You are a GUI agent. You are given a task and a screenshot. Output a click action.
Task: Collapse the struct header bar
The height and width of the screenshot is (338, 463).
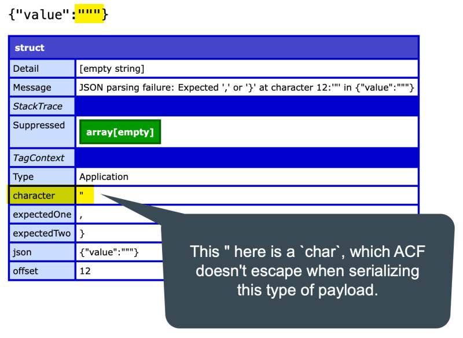[213, 47]
